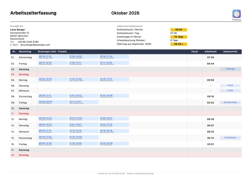Click the 08:00–09:26 booking on day 09
The height and width of the screenshot is (178, 252).
pyautogui.click(x=53, y=102)
